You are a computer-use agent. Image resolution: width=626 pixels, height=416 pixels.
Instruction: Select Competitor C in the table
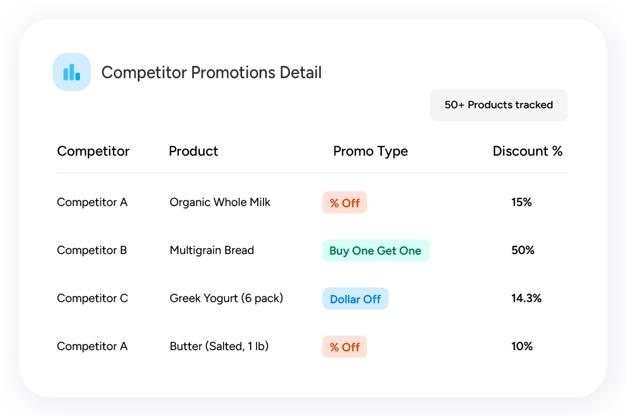tap(93, 299)
